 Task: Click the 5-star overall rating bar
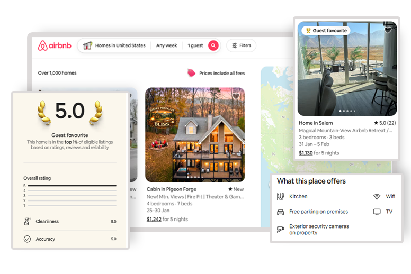pos(72,186)
